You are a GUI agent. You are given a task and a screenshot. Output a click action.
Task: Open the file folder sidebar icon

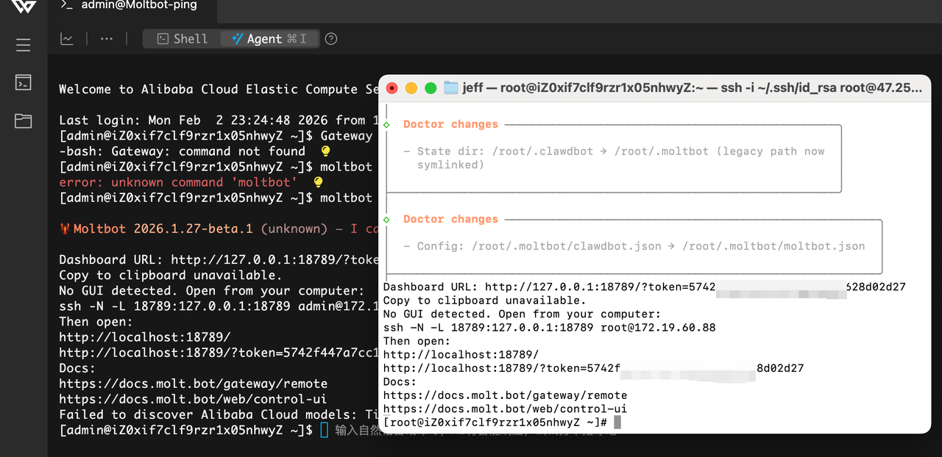(24, 120)
